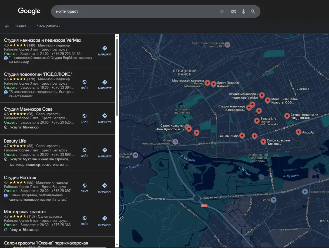This screenshot has height=248, width=329.
Task: Open the Часы работы hours filter
Action: [x=49, y=26]
